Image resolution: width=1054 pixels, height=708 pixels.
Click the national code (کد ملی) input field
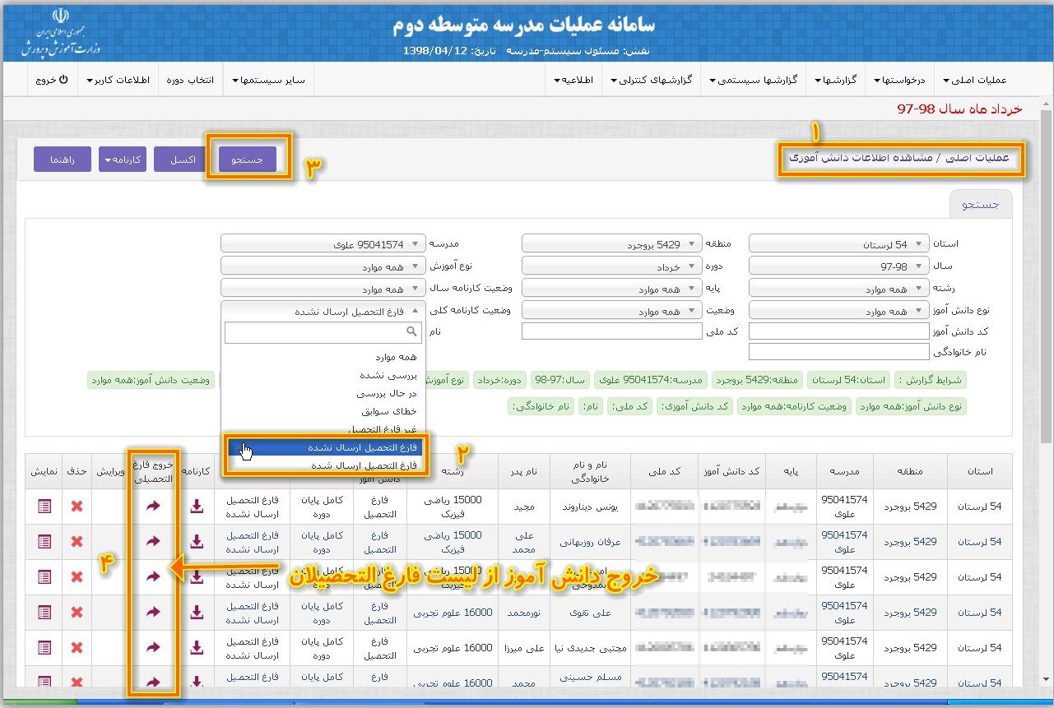[x=612, y=331]
